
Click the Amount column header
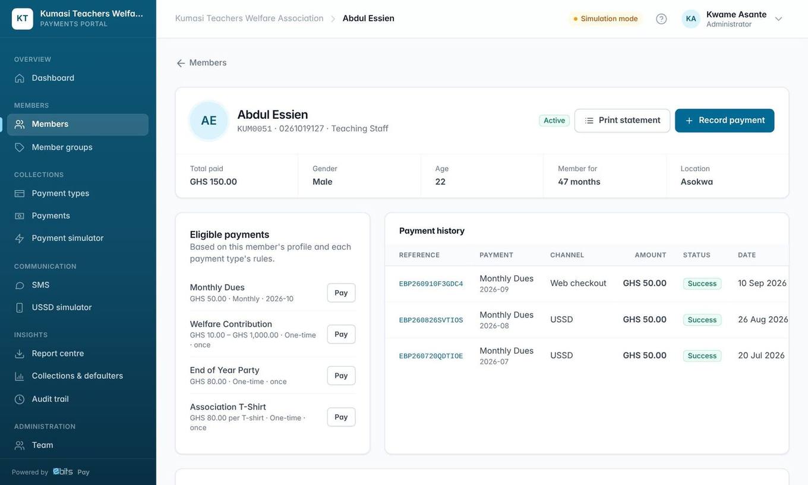click(x=651, y=255)
